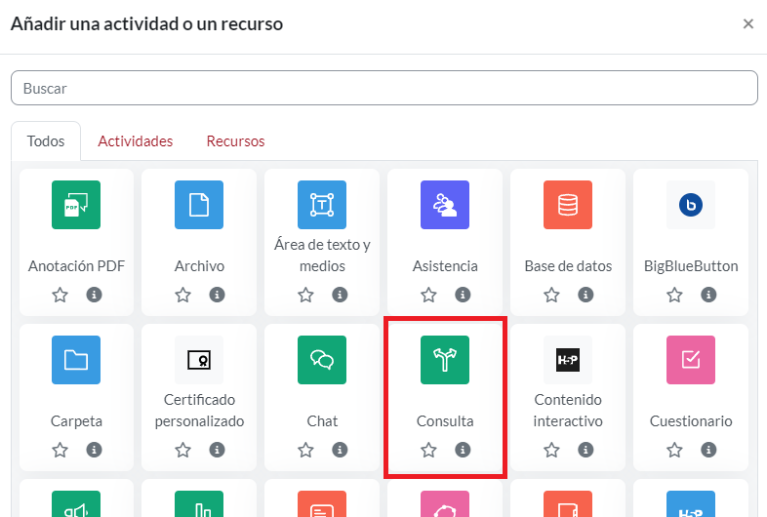This screenshot has height=517, width=767.
Task: Click the BigBlueButton label
Action: (691, 266)
